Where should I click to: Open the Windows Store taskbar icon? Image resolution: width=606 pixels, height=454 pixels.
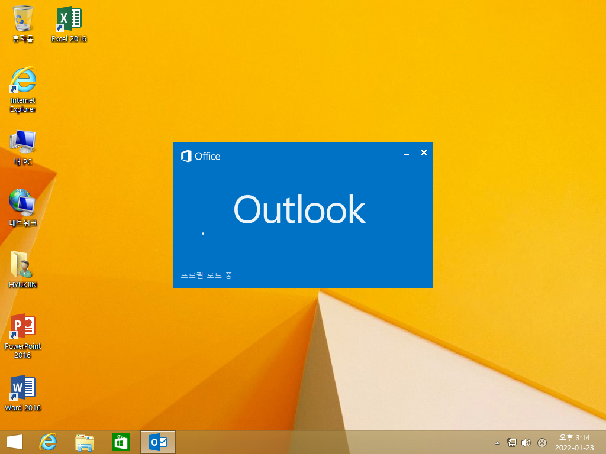(121, 442)
